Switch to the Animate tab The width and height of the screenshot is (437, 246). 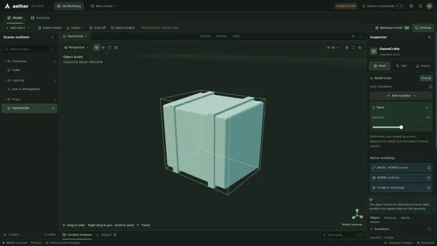pyautogui.click(x=40, y=18)
